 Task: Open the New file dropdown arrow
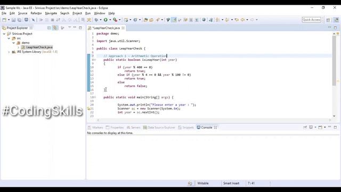[x=9, y=20]
